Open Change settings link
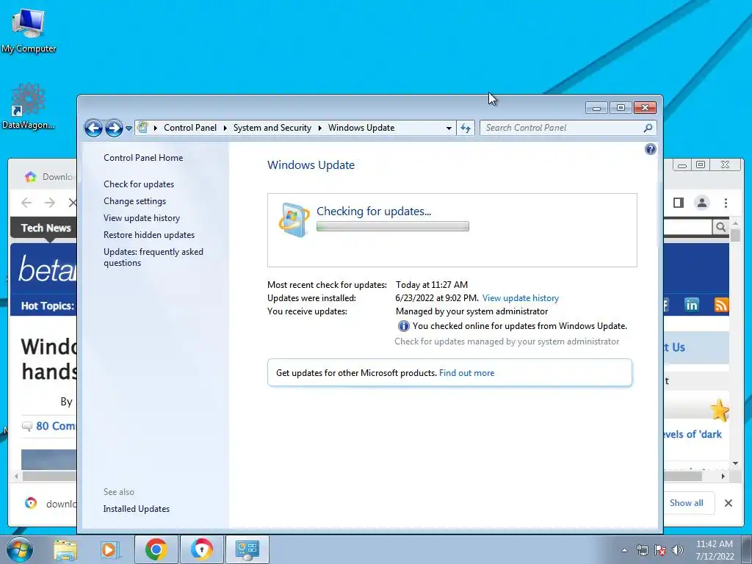This screenshot has height=564, width=752. click(135, 201)
